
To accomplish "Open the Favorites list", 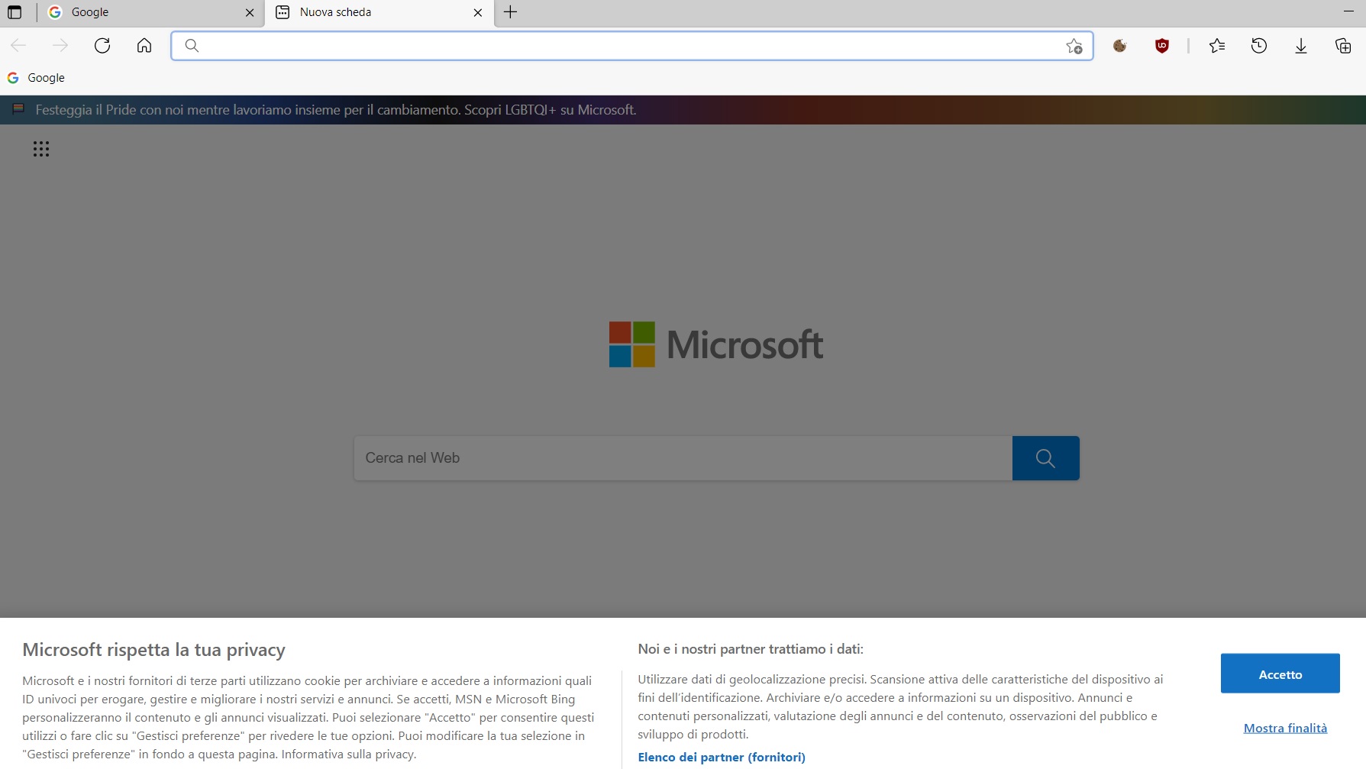I will [x=1217, y=46].
